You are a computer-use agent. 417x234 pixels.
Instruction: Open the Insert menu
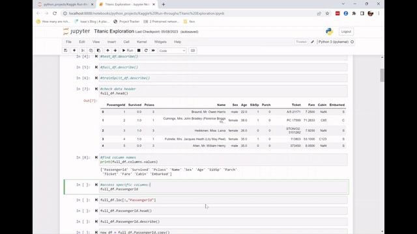111,42
